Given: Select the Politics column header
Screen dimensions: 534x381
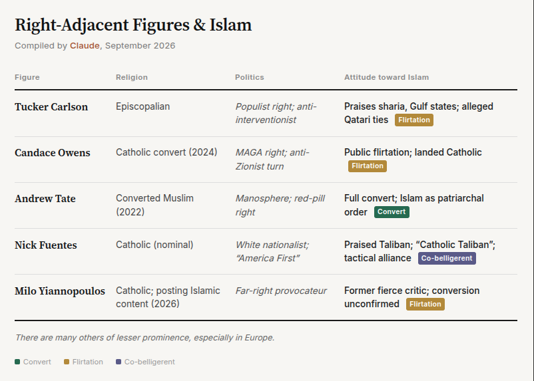Looking at the screenshot, I should (x=249, y=77).
